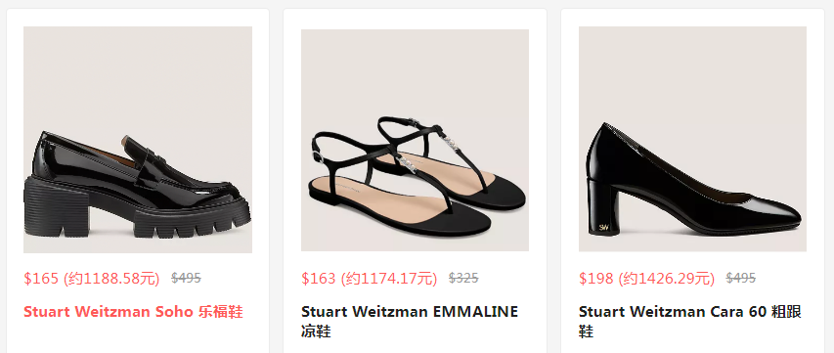Open the Cara 60 pump product image

692,139
